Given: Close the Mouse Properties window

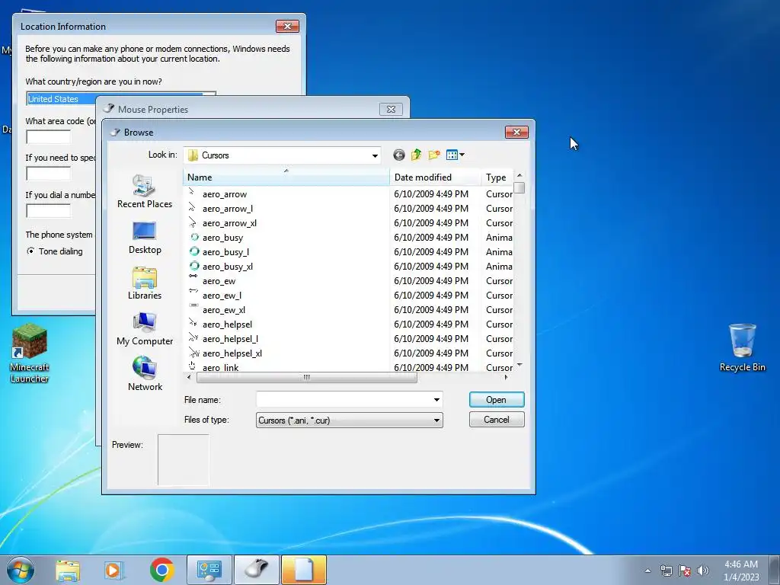Looking at the screenshot, I should (391, 109).
